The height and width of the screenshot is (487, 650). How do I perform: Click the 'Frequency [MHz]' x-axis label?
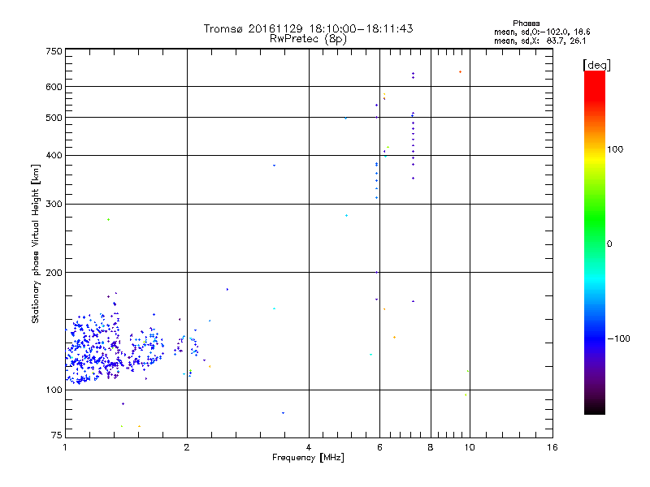pyautogui.click(x=308, y=458)
